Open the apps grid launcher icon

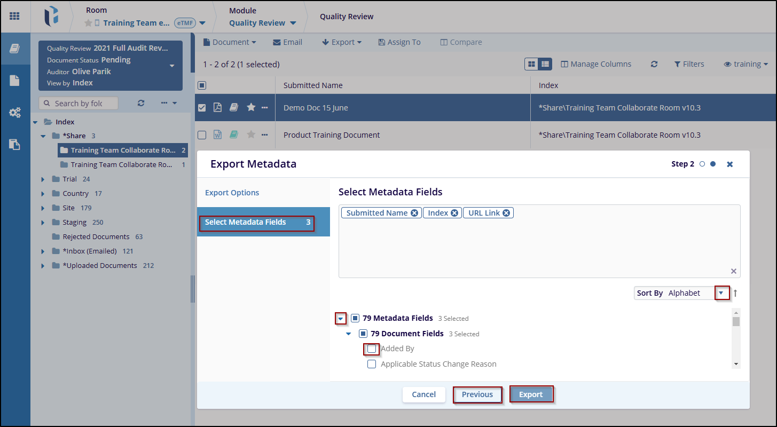click(14, 16)
